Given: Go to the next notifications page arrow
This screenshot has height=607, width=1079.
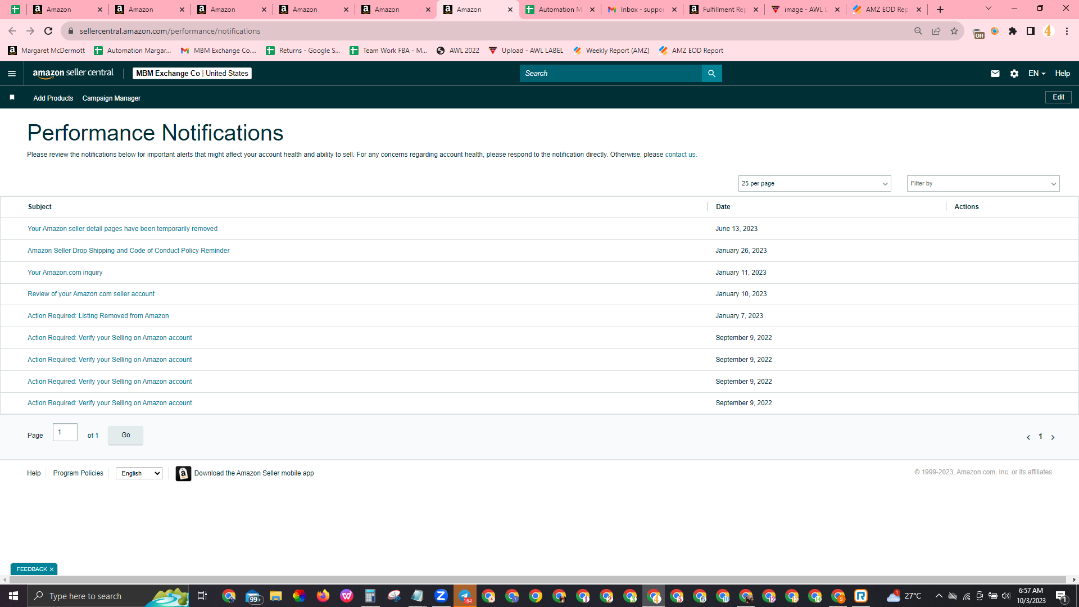Looking at the screenshot, I should 1053,437.
